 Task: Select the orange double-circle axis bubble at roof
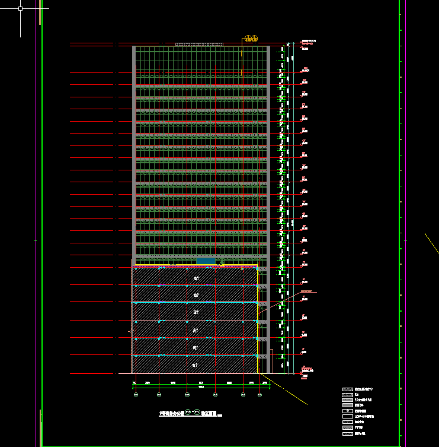pos(251,39)
